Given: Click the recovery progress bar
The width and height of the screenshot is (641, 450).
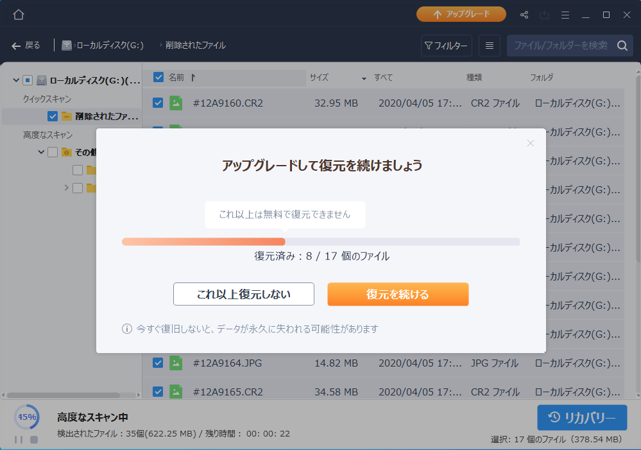Looking at the screenshot, I should tap(320, 241).
